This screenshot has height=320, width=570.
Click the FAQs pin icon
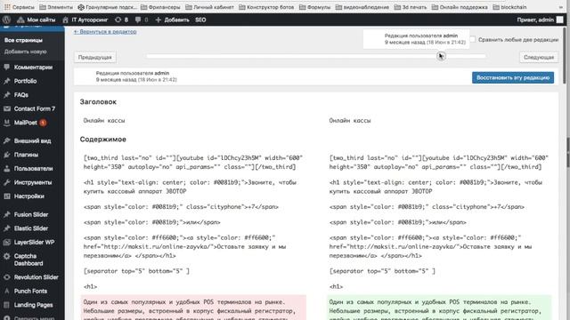coord(6,95)
